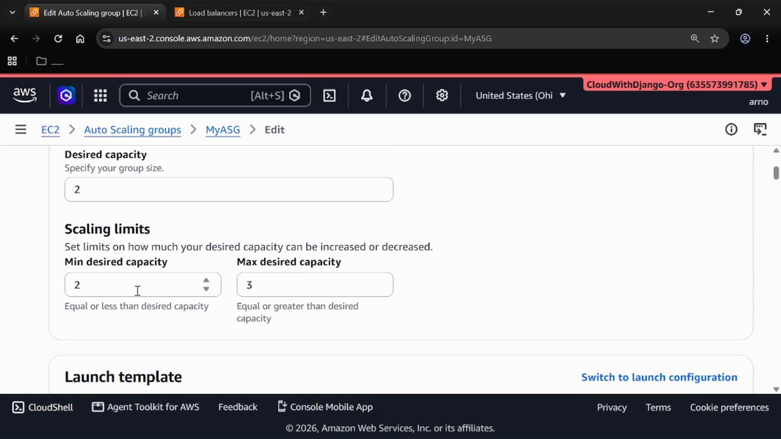Decrease Min desired capacity with the down arrow

click(206, 289)
